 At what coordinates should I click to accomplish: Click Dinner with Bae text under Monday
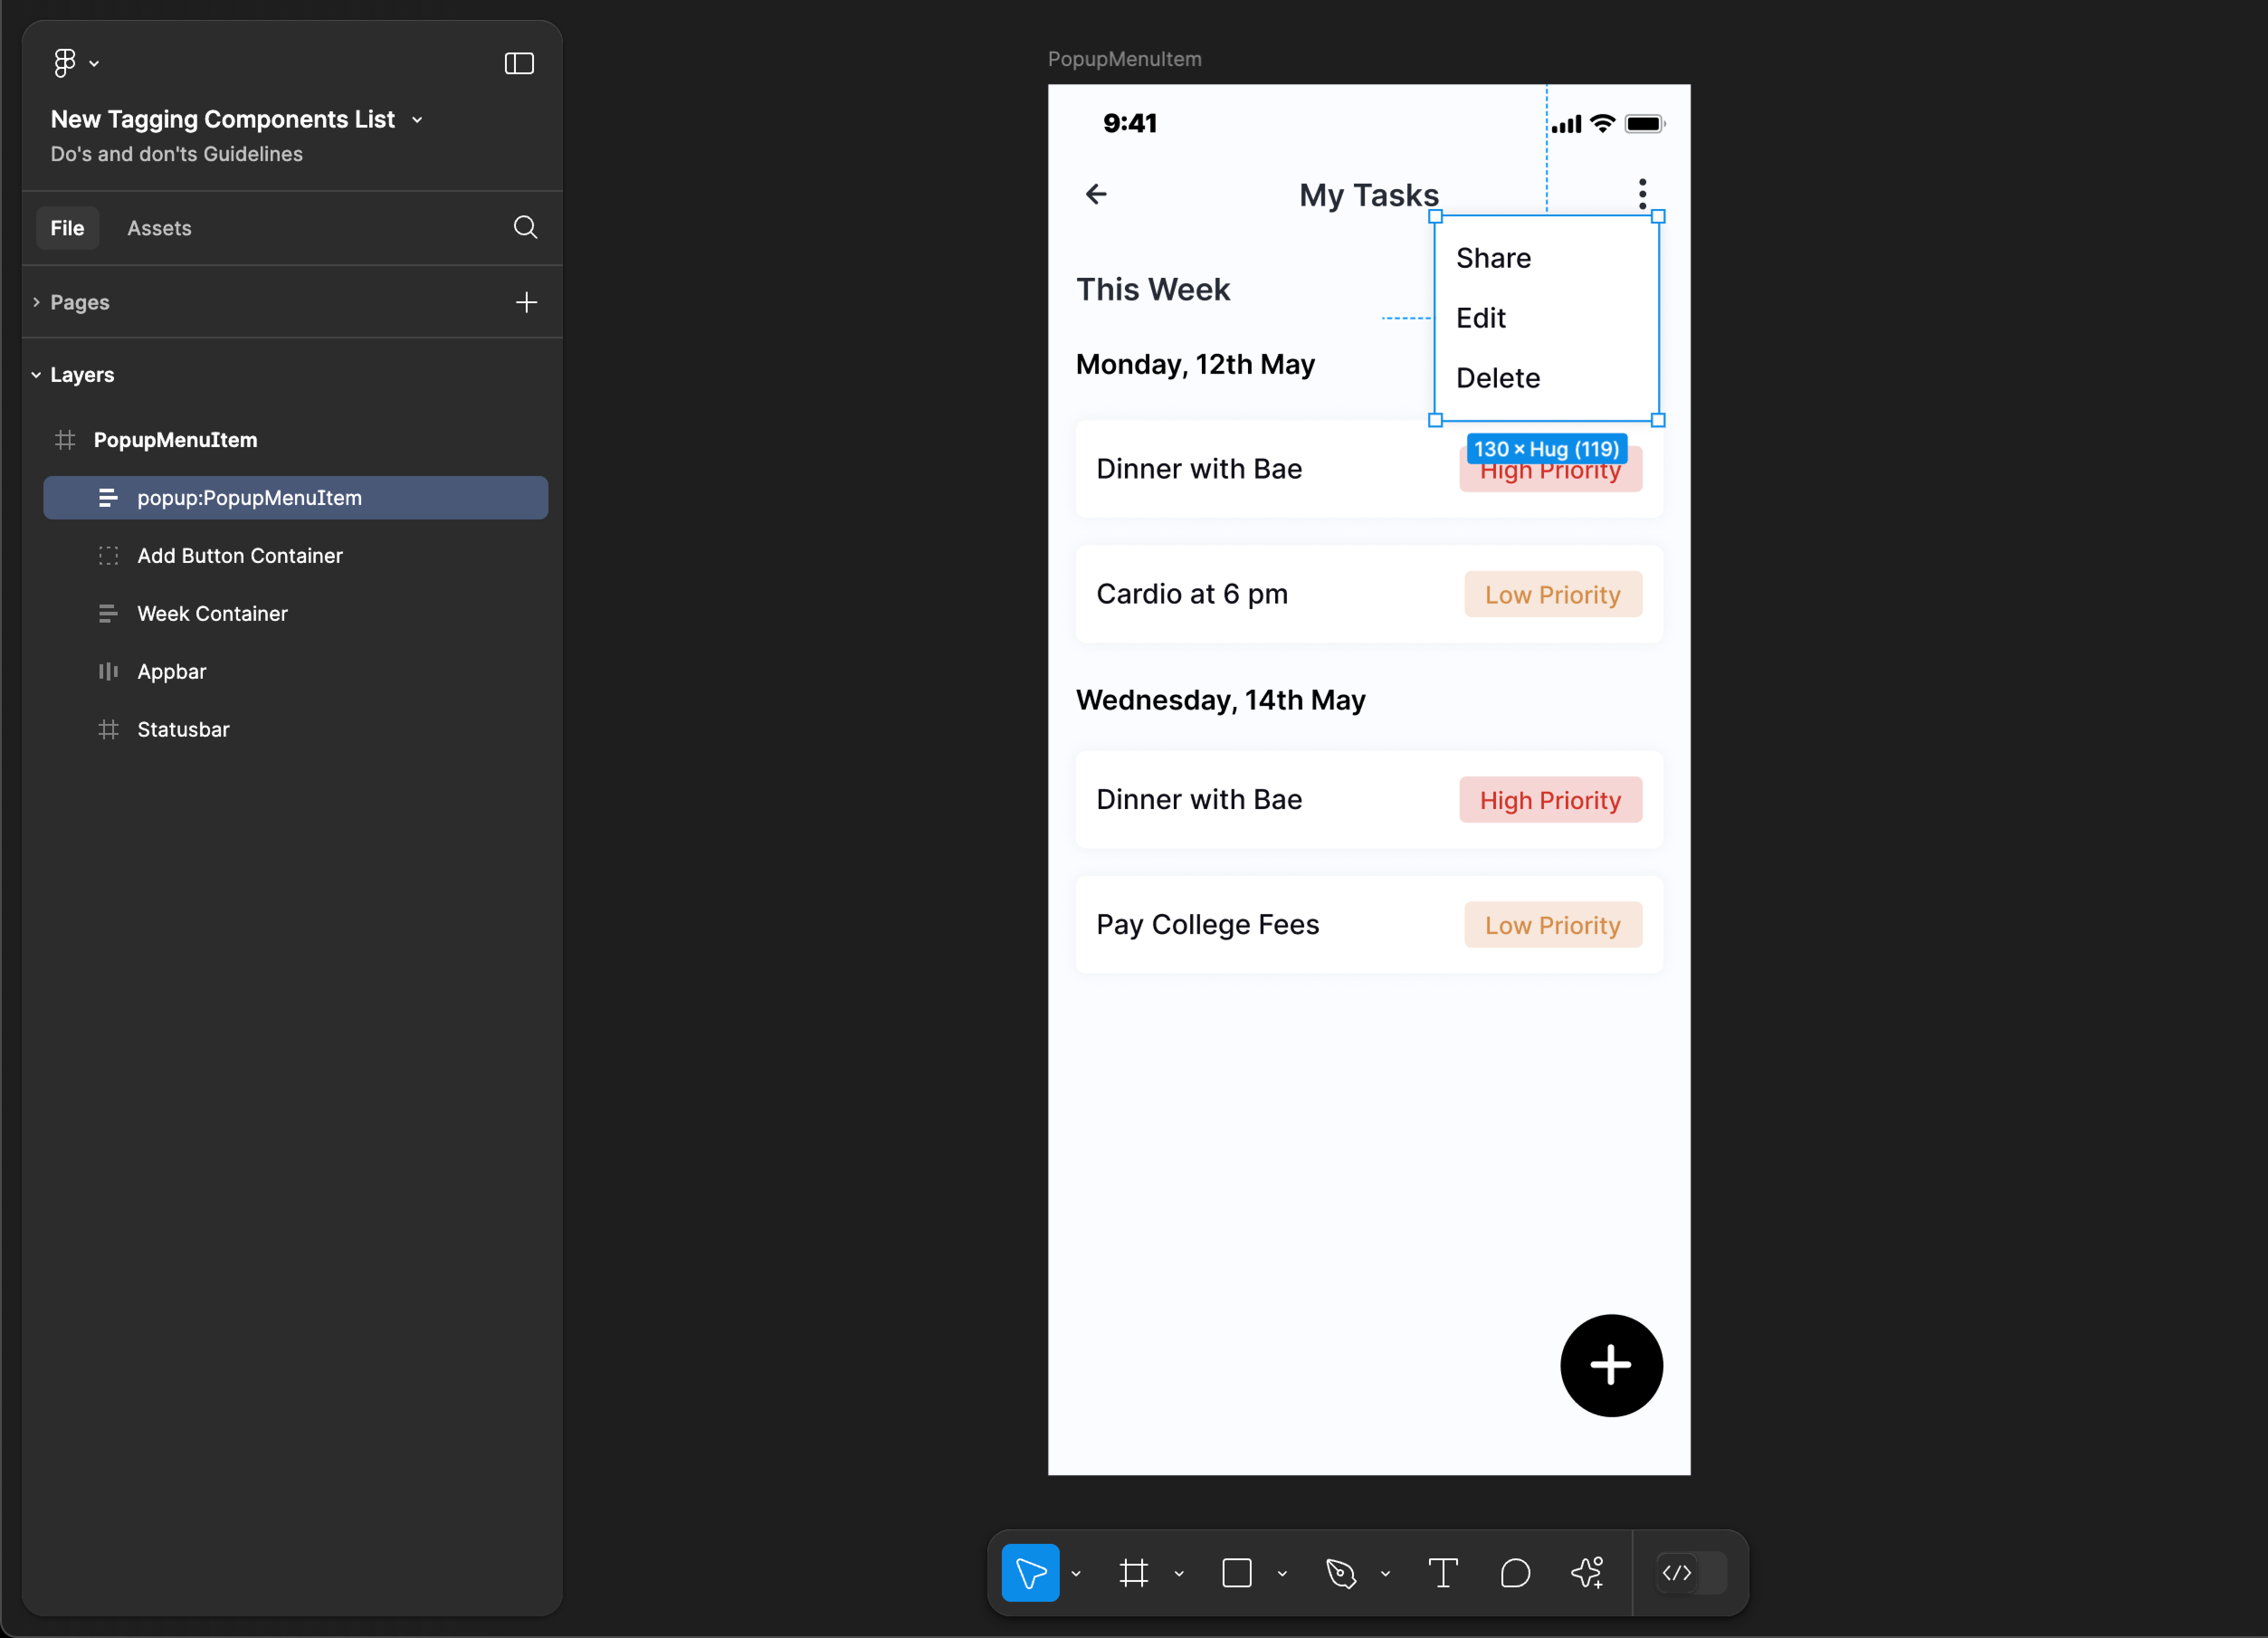(1199, 469)
